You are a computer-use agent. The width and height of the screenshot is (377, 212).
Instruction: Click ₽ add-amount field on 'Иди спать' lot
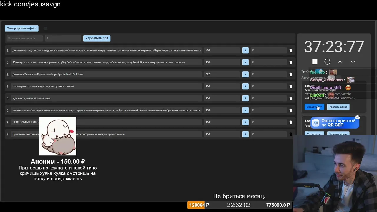click(268, 98)
